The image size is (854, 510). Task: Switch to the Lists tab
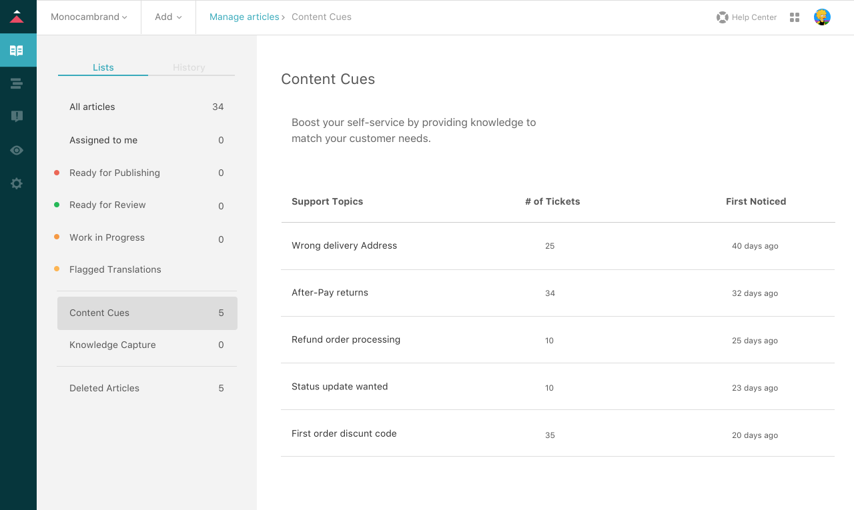(x=103, y=67)
